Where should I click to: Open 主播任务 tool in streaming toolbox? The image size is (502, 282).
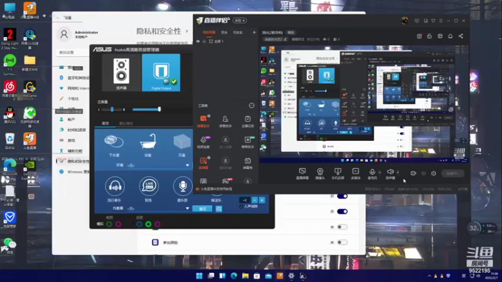click(247, 121)
